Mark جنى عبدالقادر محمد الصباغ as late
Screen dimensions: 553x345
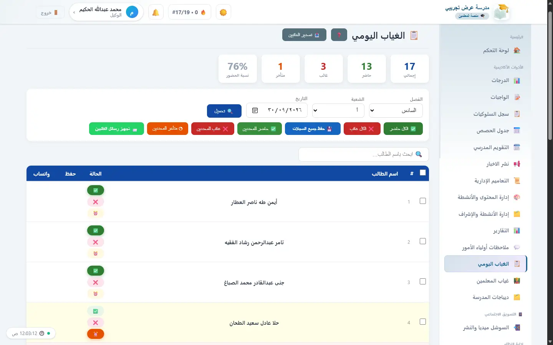pos(96,294)
